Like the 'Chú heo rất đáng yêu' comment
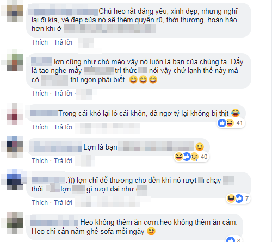This screenshot has height=242, width=272. pyautogui.click(x=40, y=42)
